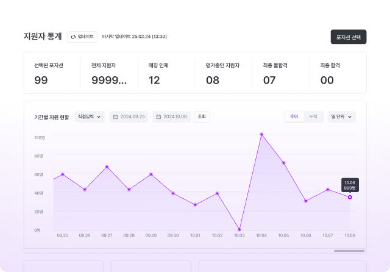Switch chart view to 추이
390x272 pixels.
click(x=294, y=116)
